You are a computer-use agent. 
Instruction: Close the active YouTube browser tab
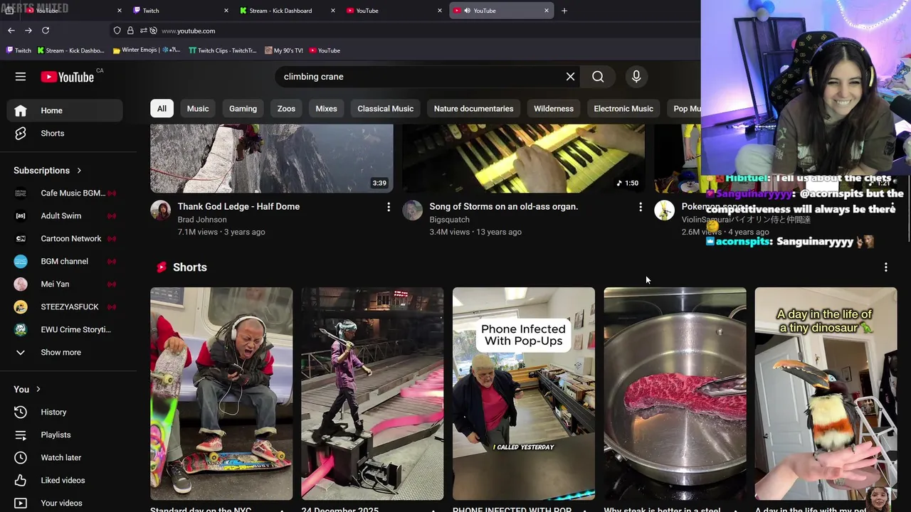coord(547,11)
